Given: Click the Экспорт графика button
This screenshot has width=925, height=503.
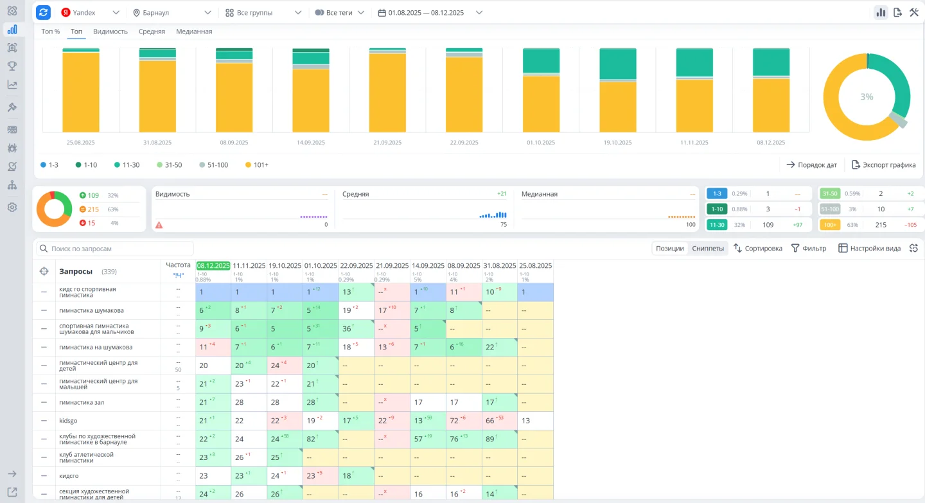Looking at the screenshot, I should 883,165.
